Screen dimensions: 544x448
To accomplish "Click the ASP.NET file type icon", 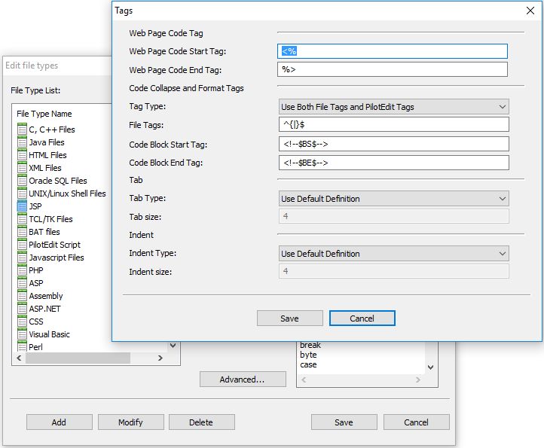I will click(22, 309).
